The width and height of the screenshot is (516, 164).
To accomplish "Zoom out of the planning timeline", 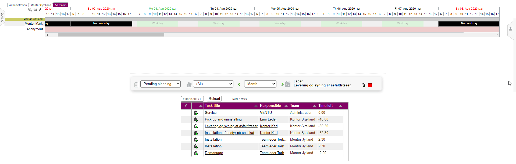I will point(35,10).
